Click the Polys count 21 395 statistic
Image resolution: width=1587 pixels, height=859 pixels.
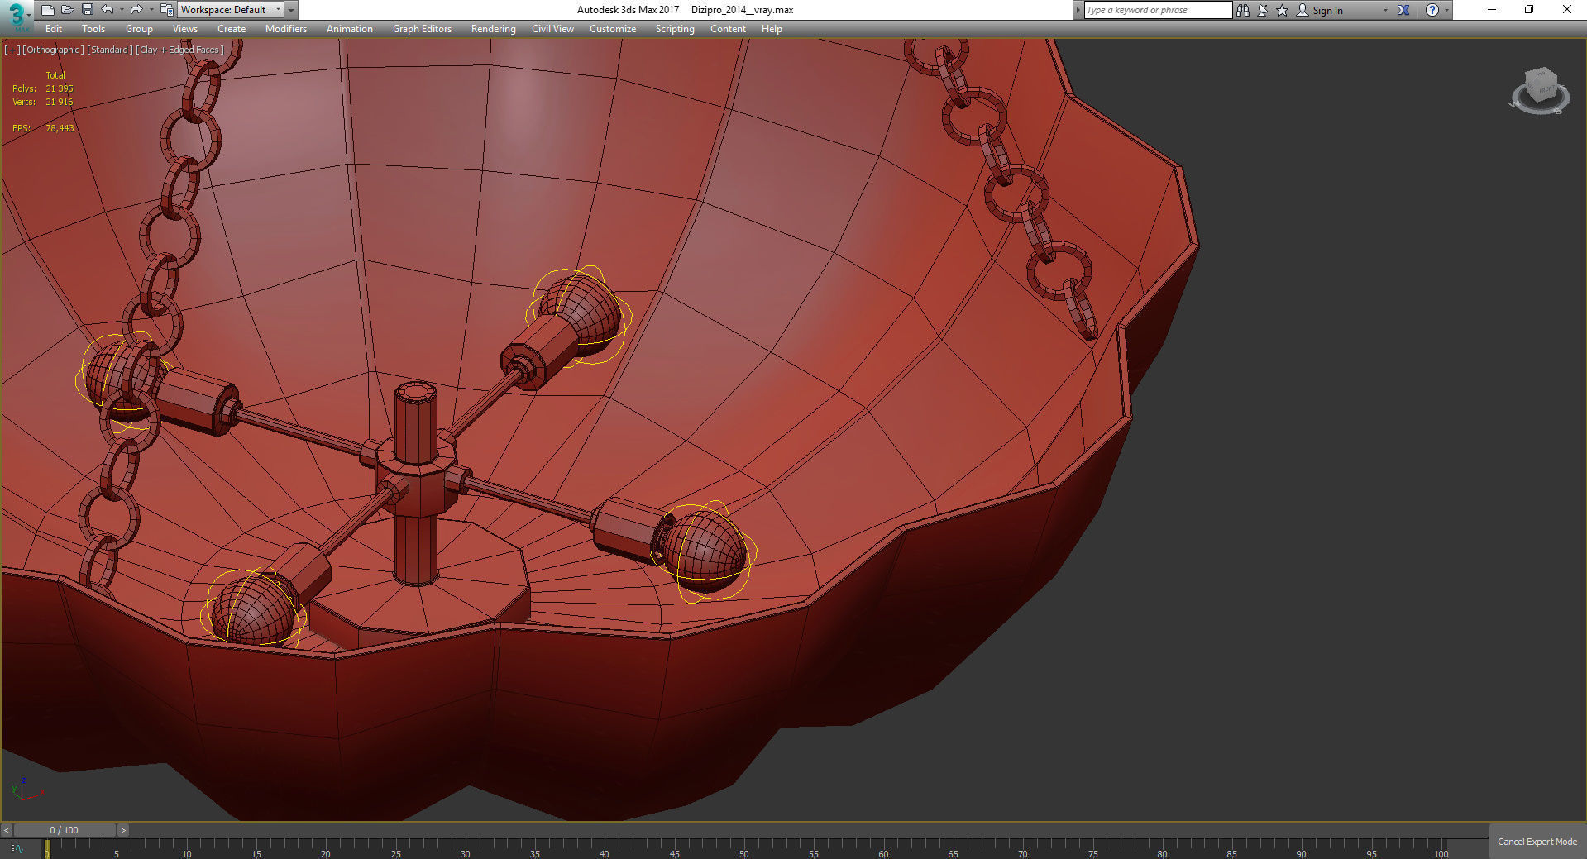(x=60, y=88)
